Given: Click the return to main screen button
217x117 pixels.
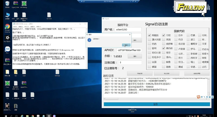Looking at the screenshot, I should click(x=197, y=73).
